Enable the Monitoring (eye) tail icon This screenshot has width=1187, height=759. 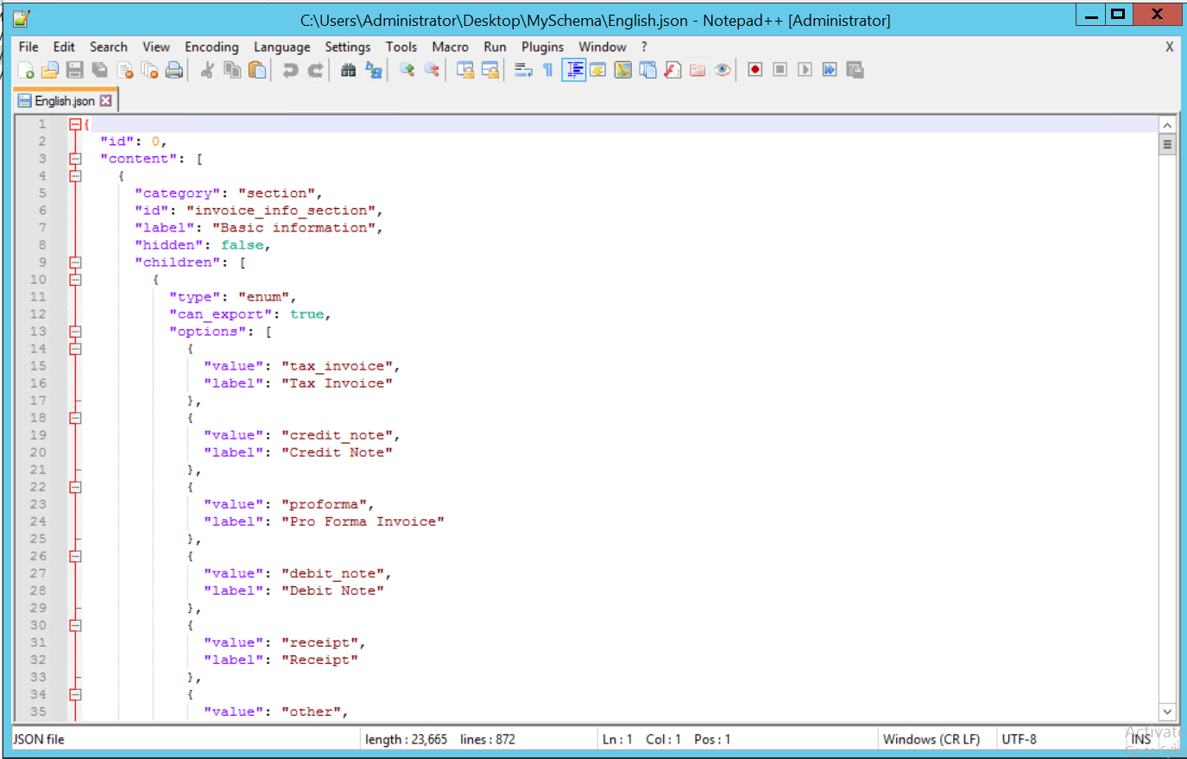click(723, 69)
